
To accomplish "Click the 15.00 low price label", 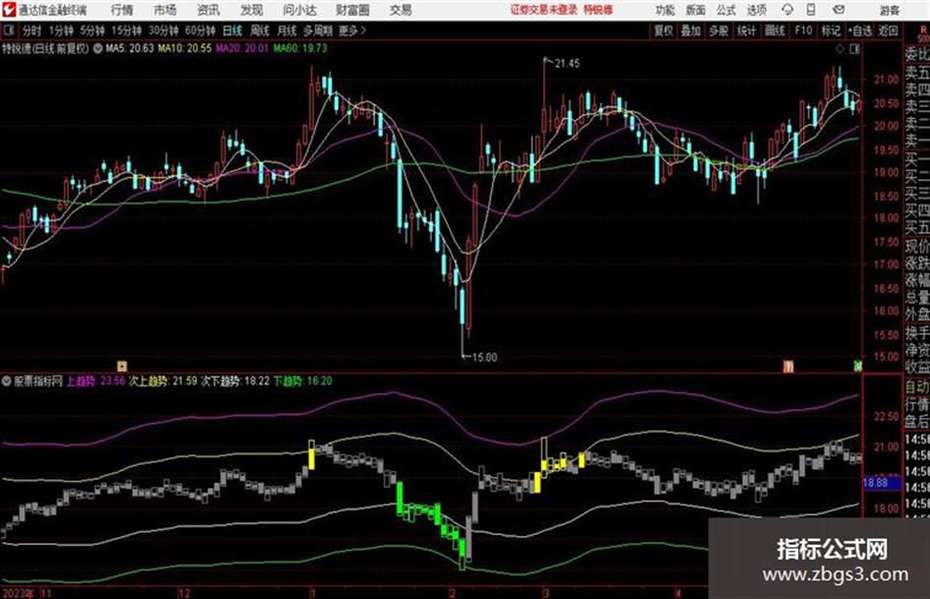I will (484, 358).
